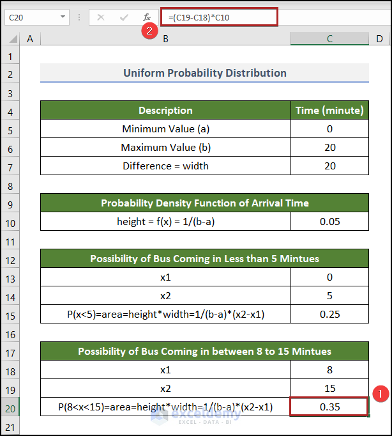Screen dimensions: 392x436
Task: Select the cell with value 0.35
Action: coord(329,407)
